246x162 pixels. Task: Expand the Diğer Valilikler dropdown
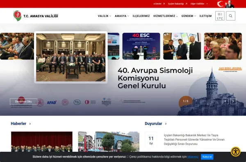coord(199,4)
